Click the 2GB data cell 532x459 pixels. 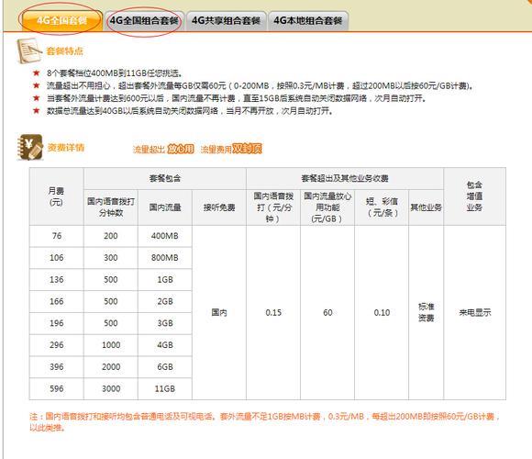[x=165, y=301]
